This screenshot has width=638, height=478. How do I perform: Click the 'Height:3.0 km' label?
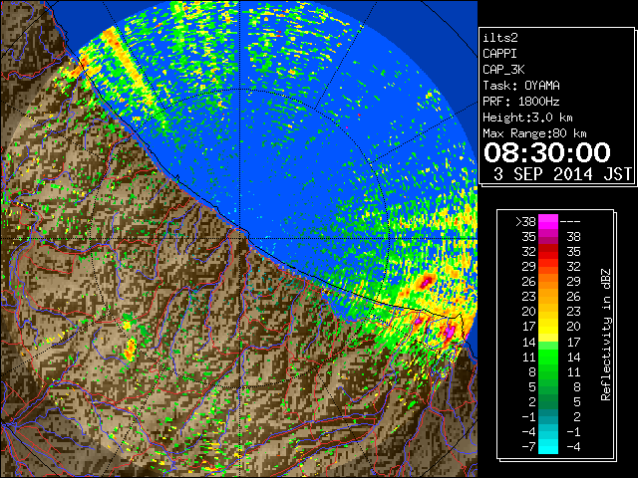pos(527,118)
